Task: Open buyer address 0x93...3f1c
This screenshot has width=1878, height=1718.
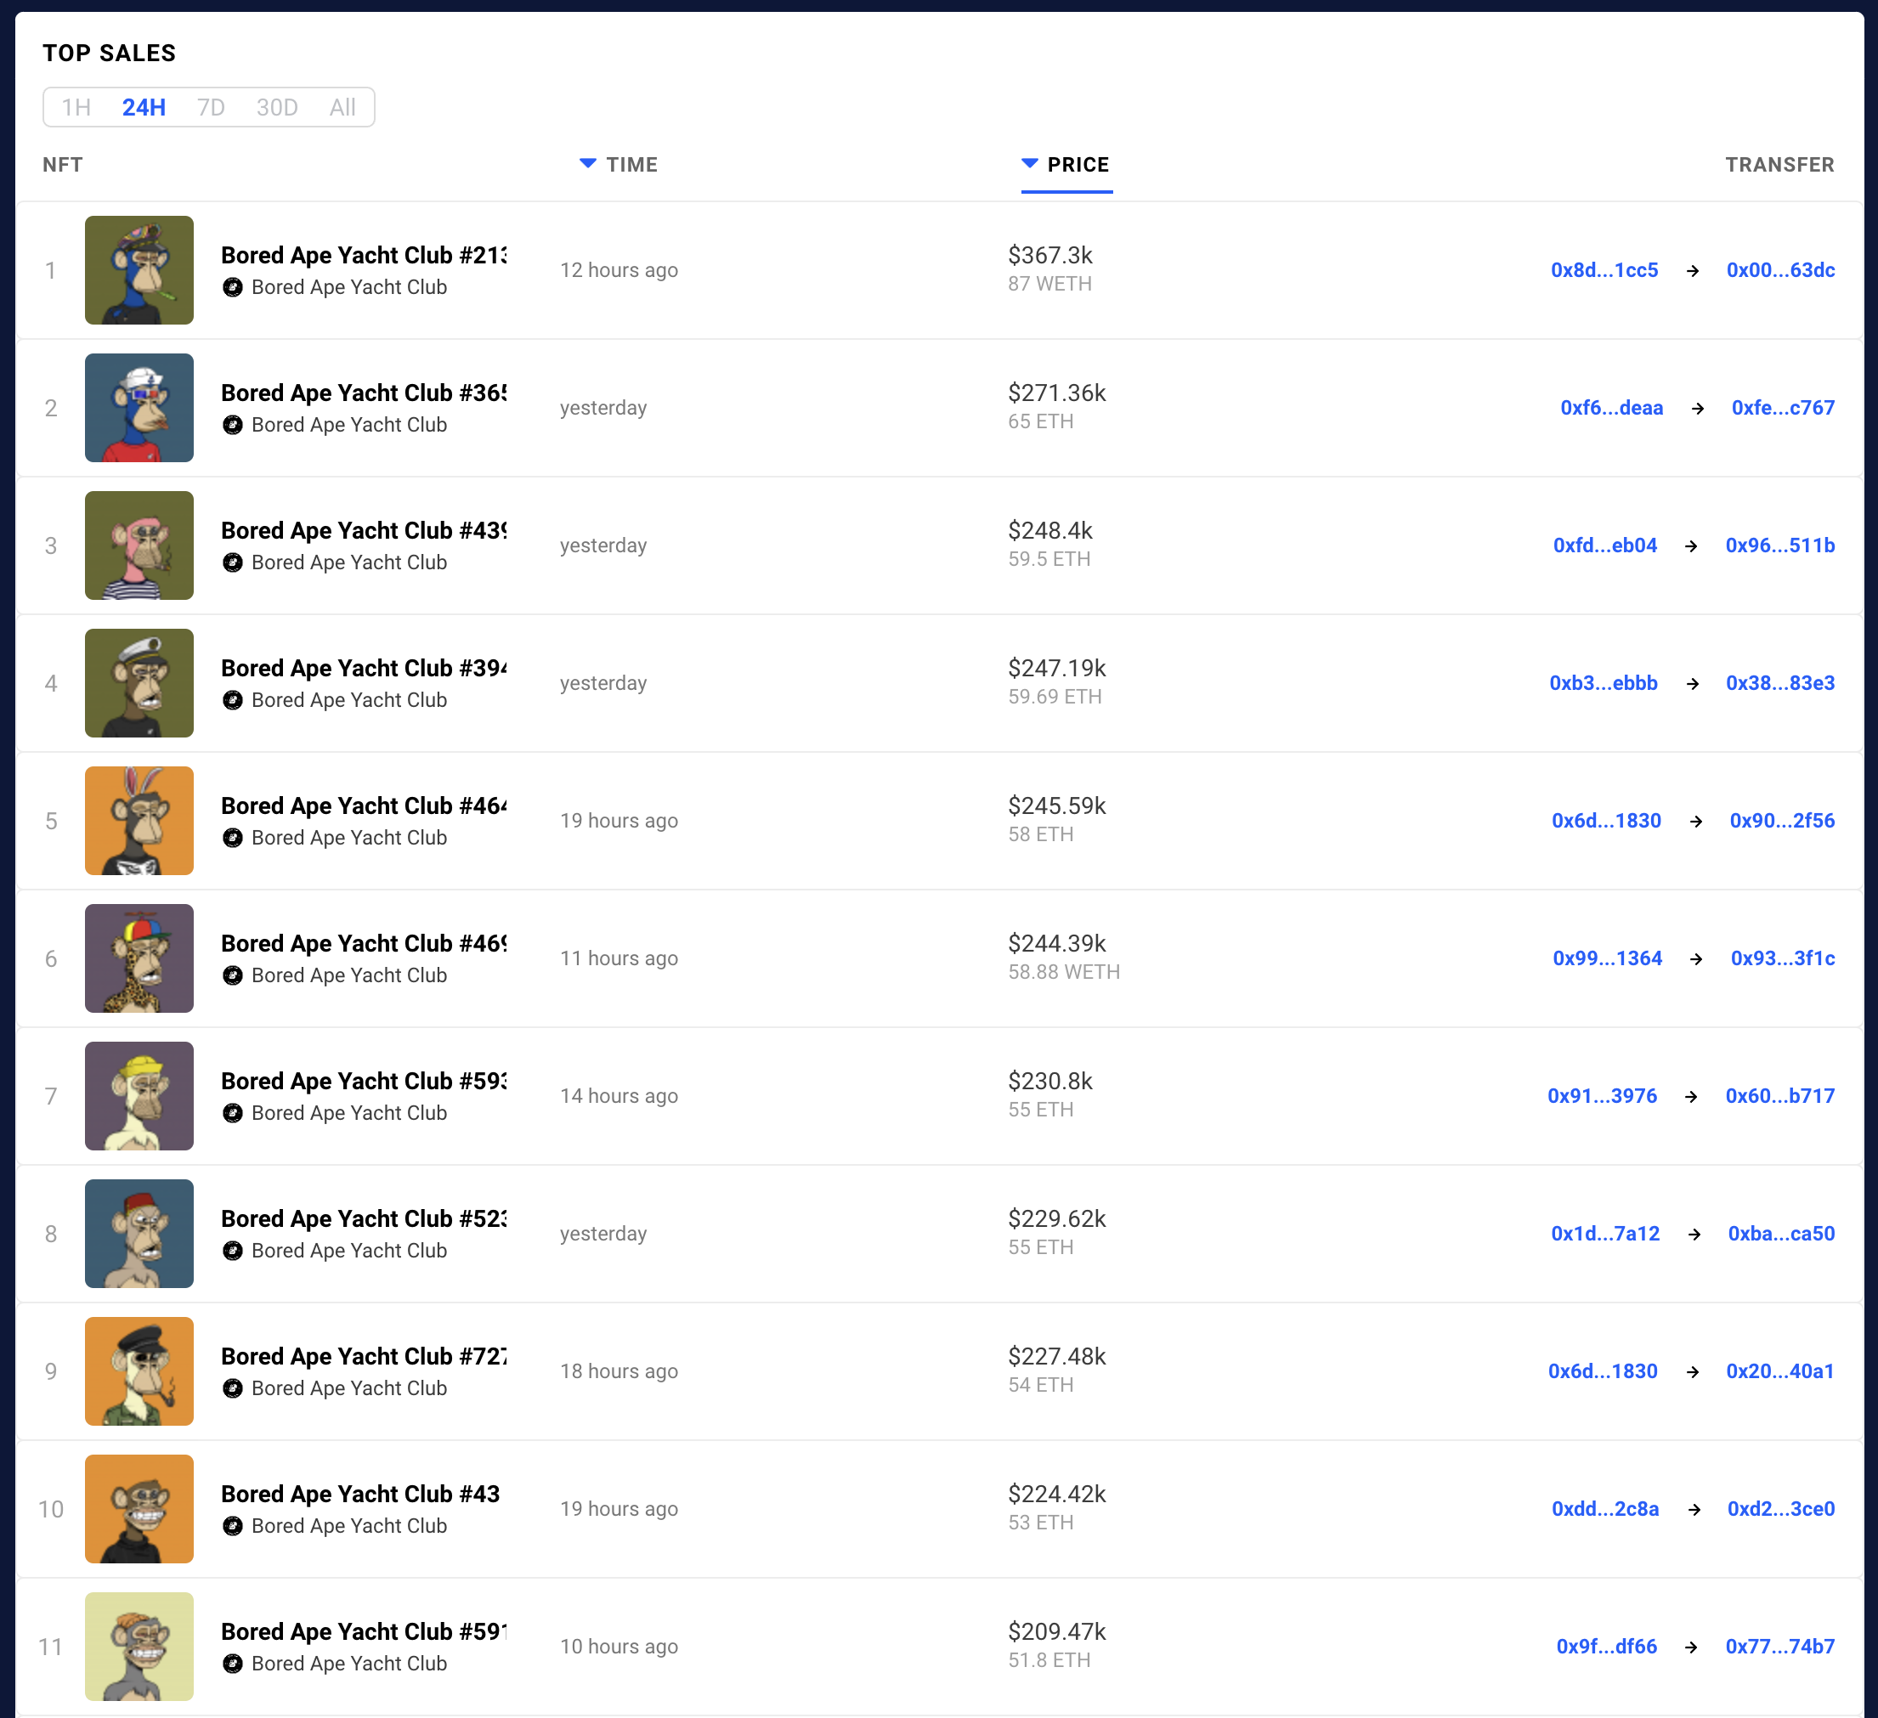Action: 1783,958
